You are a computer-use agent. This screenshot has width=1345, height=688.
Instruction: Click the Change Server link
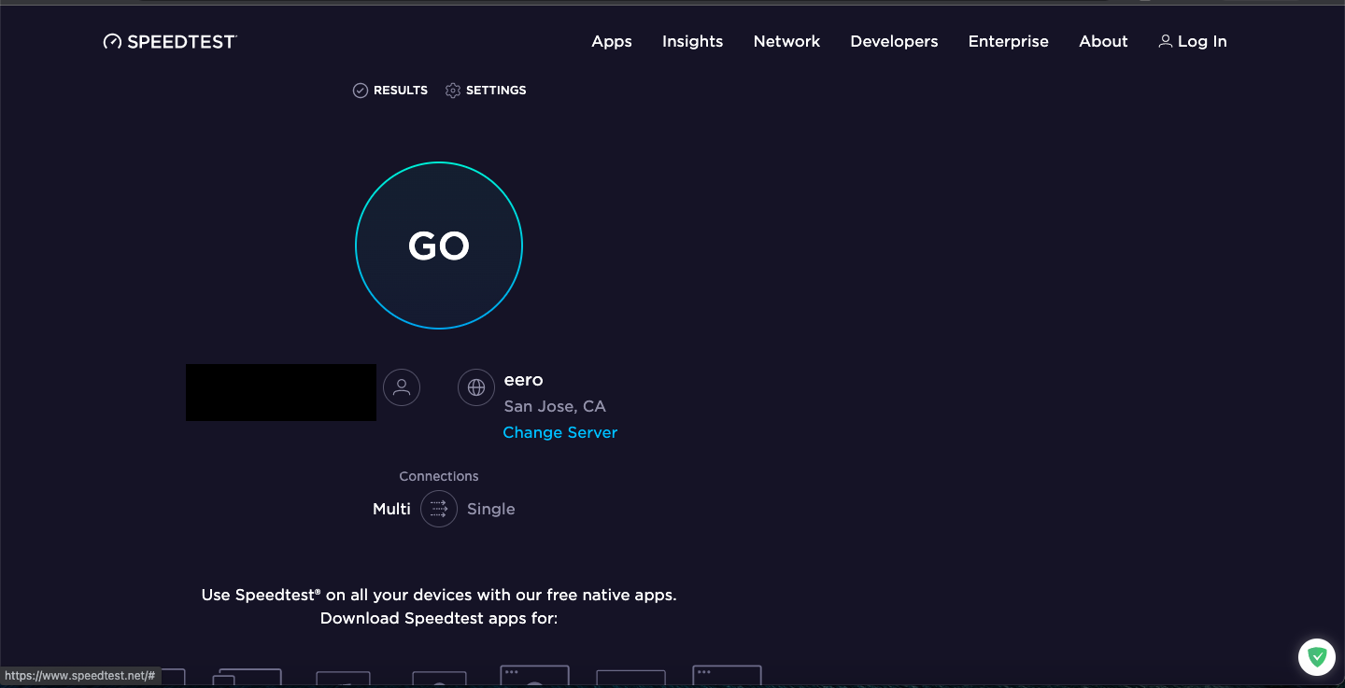[x=559, y=432]
